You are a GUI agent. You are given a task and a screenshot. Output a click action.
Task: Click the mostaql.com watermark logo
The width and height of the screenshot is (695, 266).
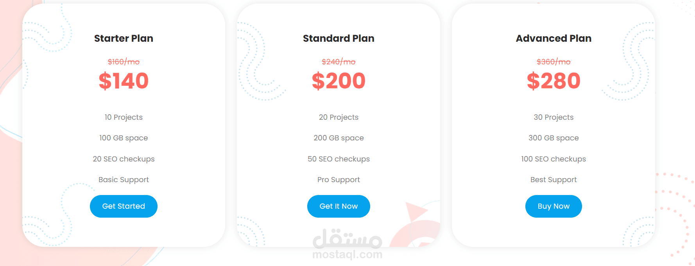347,245
